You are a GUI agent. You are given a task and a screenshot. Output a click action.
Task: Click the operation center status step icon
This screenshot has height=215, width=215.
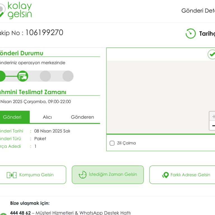(x=23, y=76)
